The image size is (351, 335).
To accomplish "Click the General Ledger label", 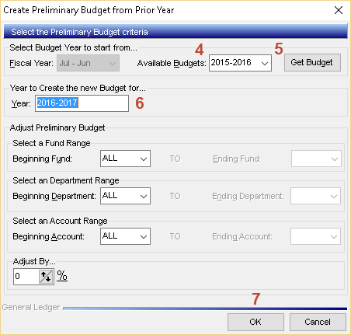I will tap(31, 307).
